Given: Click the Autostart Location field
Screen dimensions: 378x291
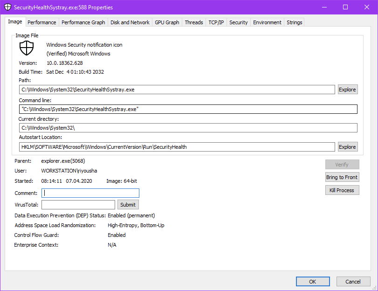Looking at the screenshot, I should coord(177,147).
